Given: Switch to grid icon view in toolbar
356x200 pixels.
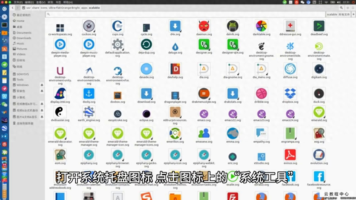Looking at the screenshot, I should pyautogui.click(x=352, y=8).
